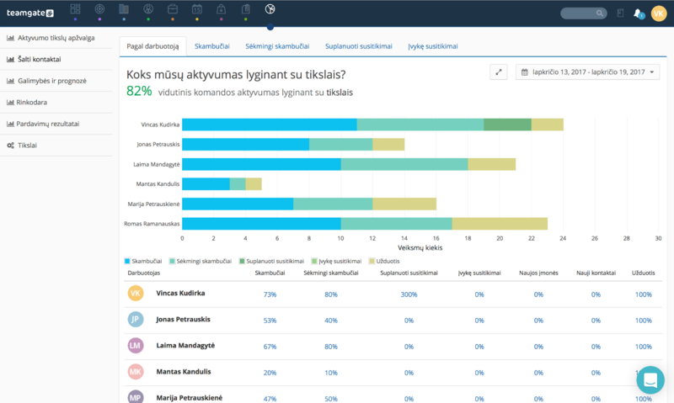This screenshot has width=674, height=403.
Task: Open the lapkričio 13-19, 2017 date range dropdown
Action: pyautogui.click(x=587, y=72)
